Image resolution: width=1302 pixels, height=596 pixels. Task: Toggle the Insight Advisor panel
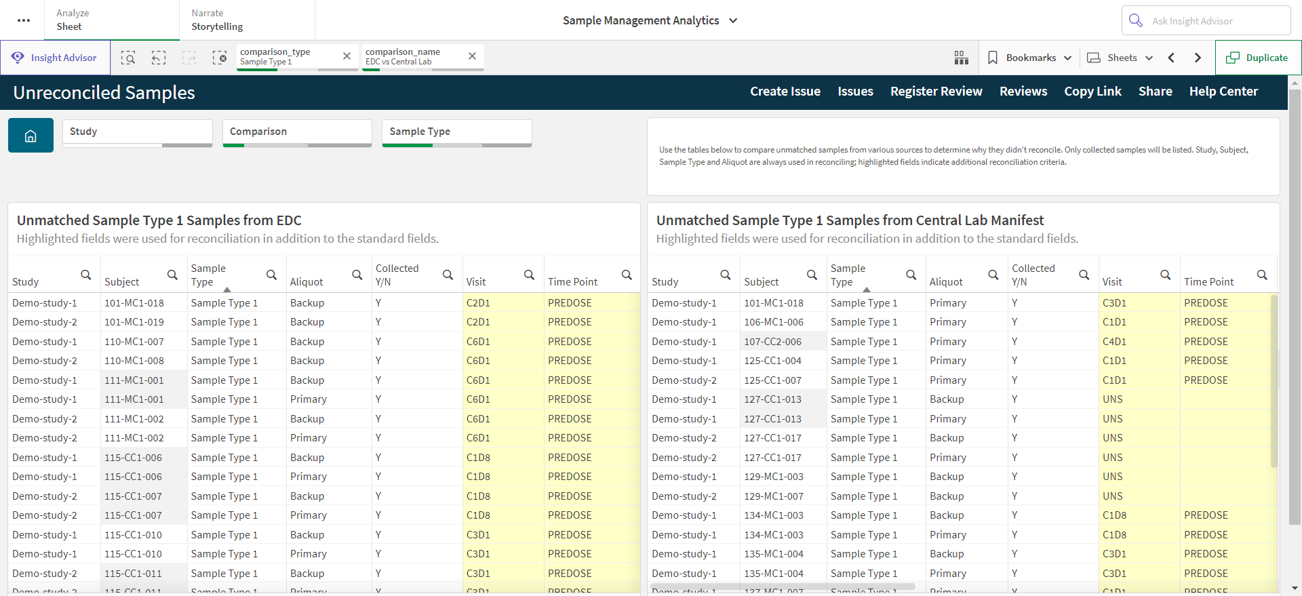click(x=55, y=58)
